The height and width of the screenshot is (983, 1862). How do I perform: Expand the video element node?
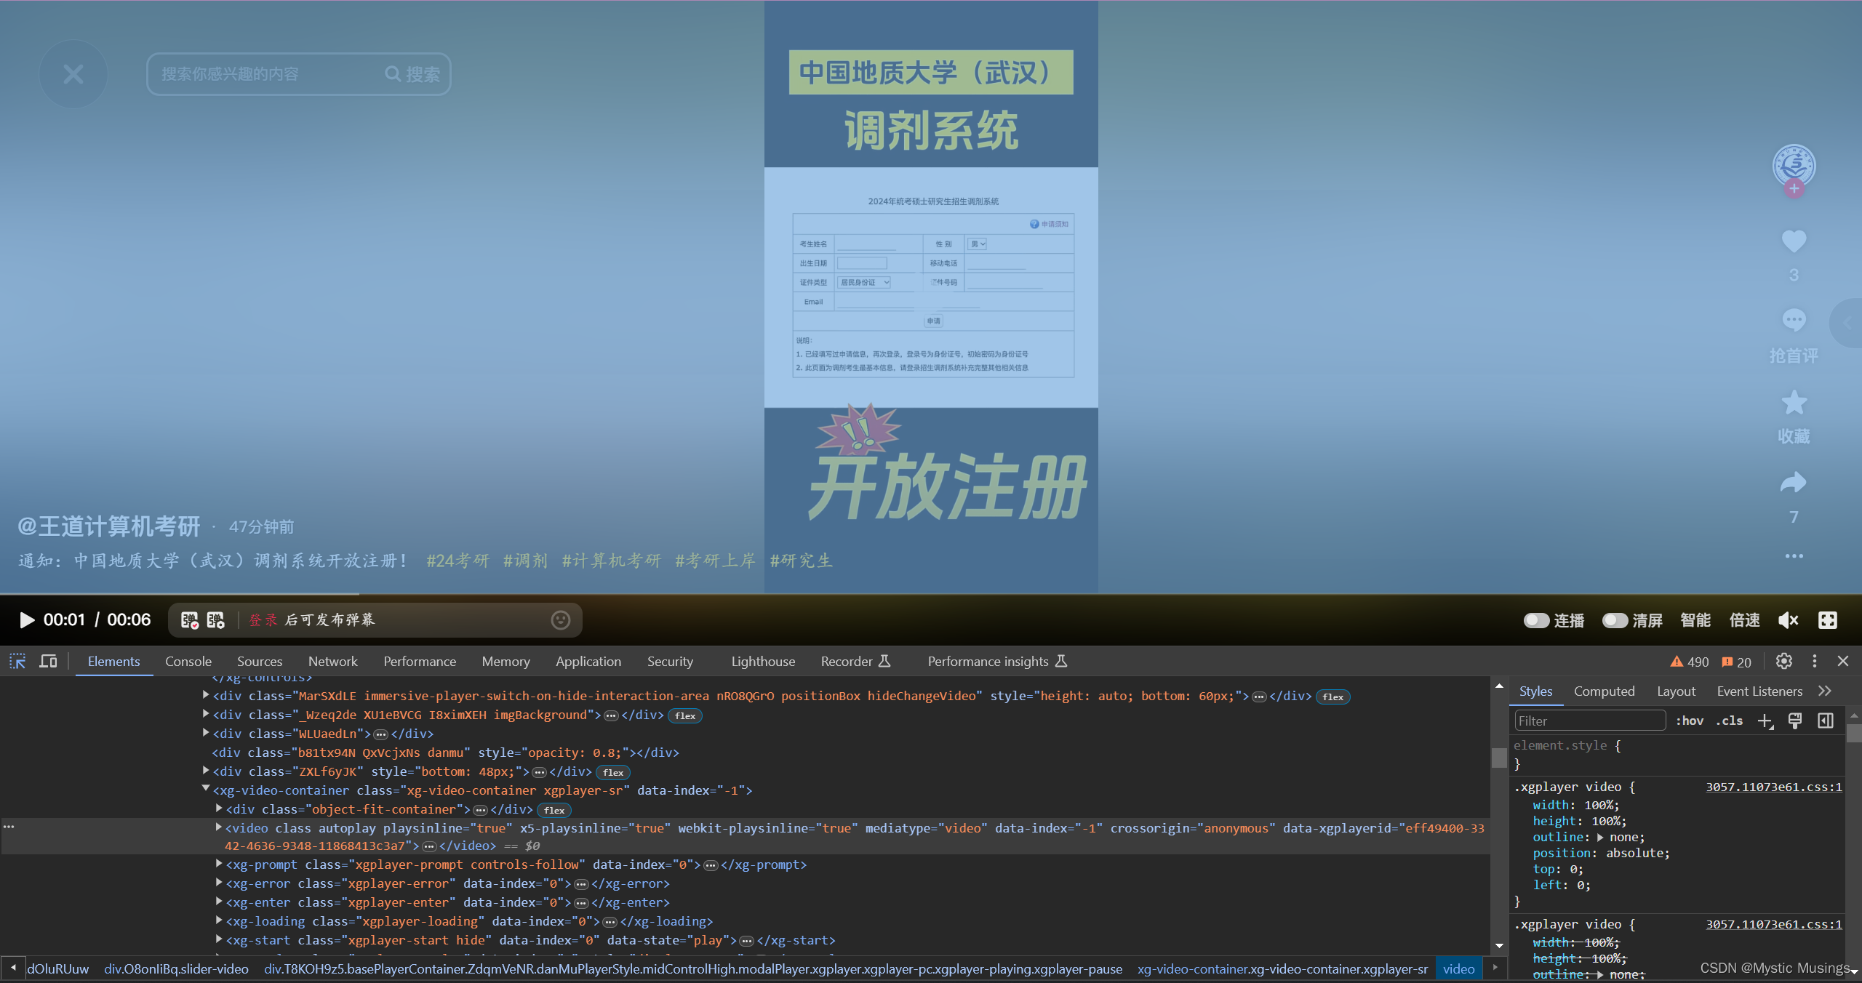[x=219, y=827]
